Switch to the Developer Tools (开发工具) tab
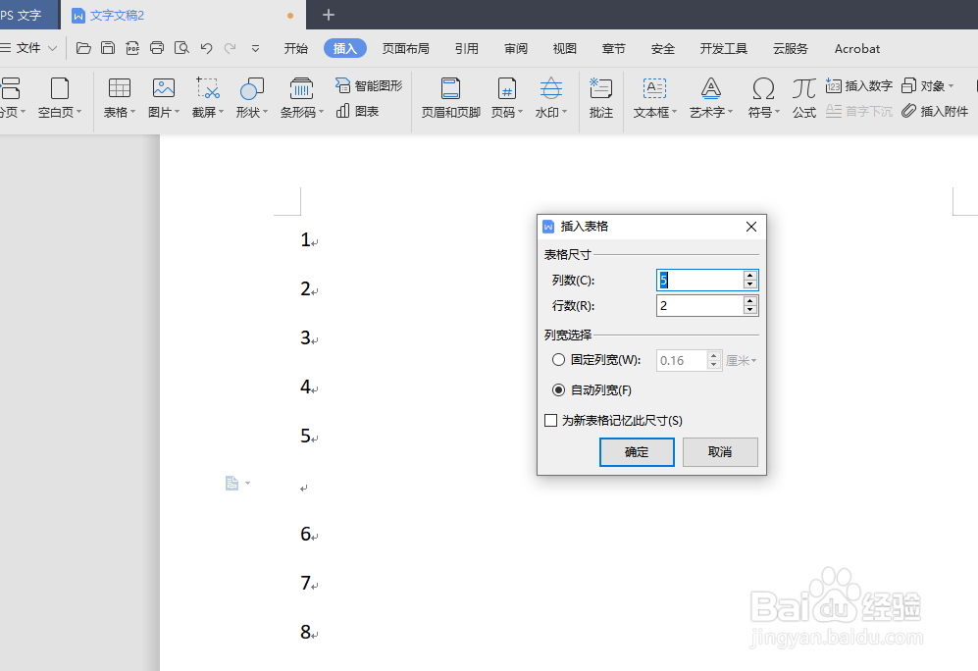This screenshot has width=978, height=671. coord(724,49)
